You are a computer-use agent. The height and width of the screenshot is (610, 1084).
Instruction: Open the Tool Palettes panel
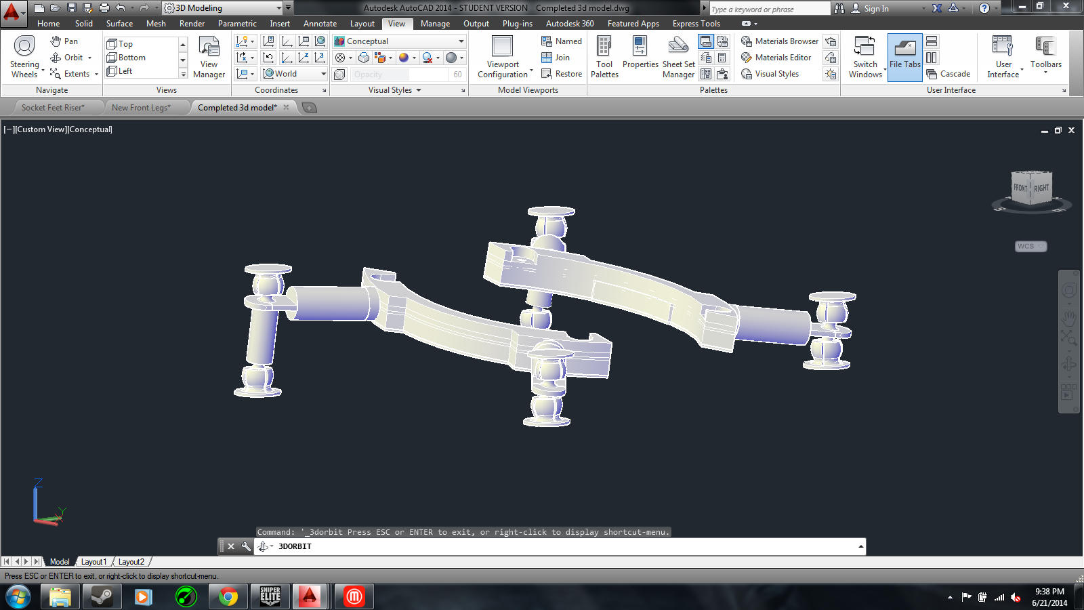(x=604, y=57)
